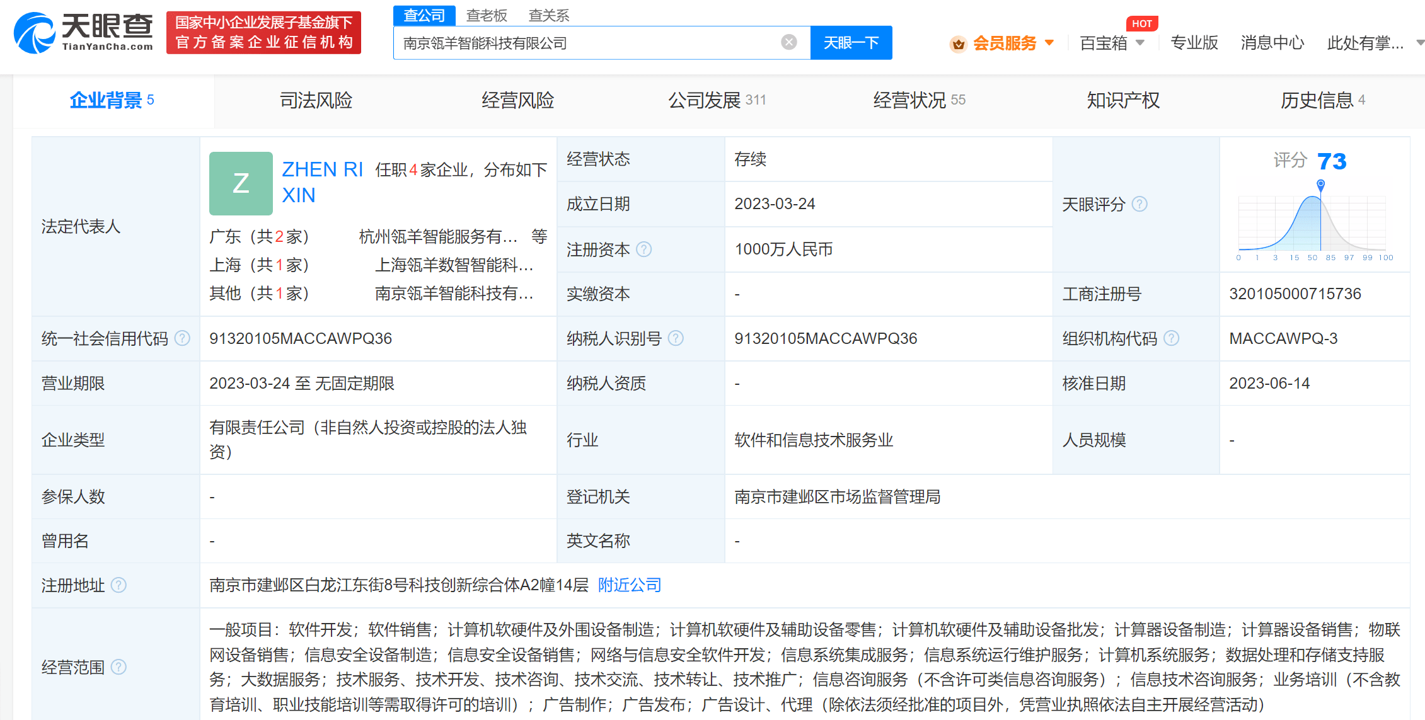Open help icon next to 统一社会信用代码
Screen dimensions: 1425x720
(182, 339)
